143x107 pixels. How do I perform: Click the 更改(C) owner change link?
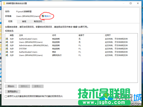click(x=47, y=16)
